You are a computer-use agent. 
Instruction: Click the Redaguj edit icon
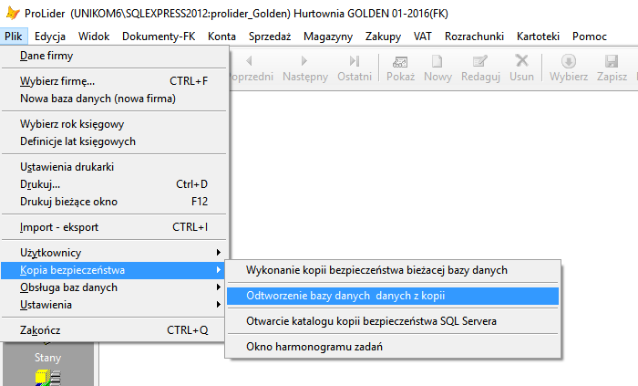coord(480,61)
